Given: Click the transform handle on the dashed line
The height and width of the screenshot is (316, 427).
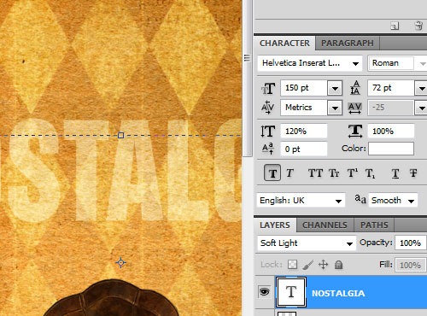Looking at the screenshot, I should click(120, 135).
